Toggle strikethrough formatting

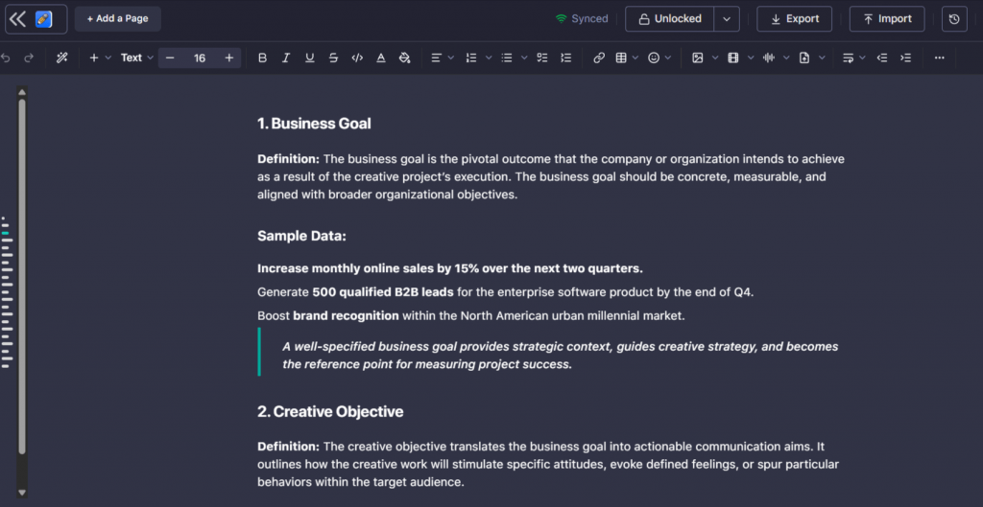(333, 58)
